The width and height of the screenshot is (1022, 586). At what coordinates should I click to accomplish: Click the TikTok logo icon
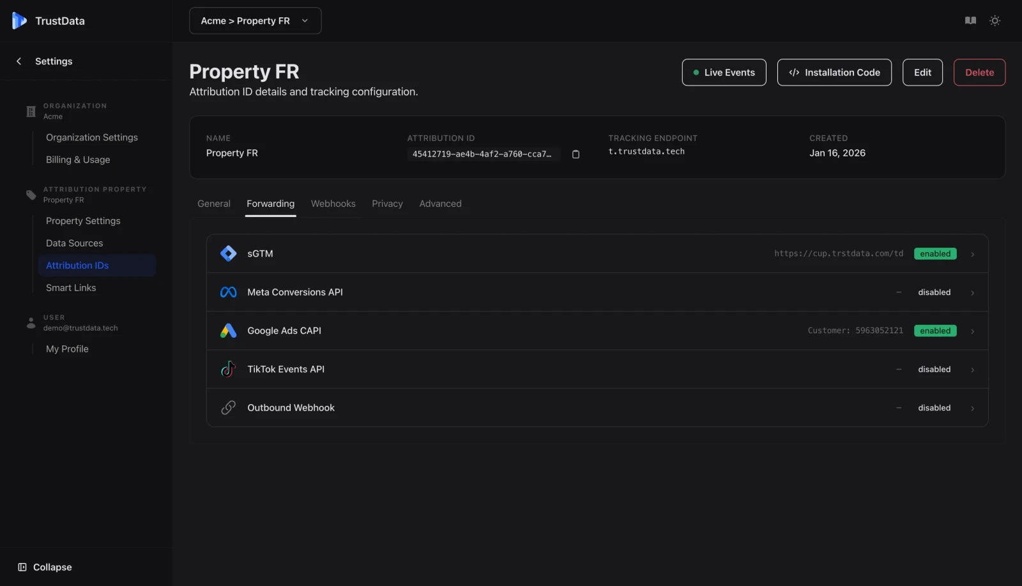(228, 369)
